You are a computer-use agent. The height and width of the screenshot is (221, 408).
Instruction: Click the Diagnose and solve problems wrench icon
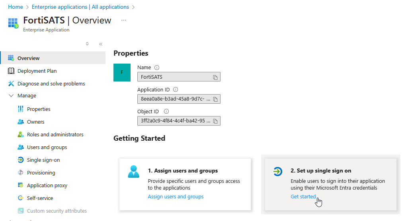(11, 83)
